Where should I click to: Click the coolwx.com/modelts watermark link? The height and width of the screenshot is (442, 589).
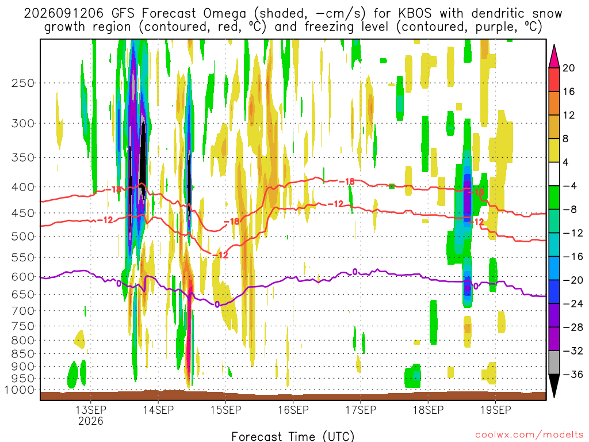click(529, 435)
